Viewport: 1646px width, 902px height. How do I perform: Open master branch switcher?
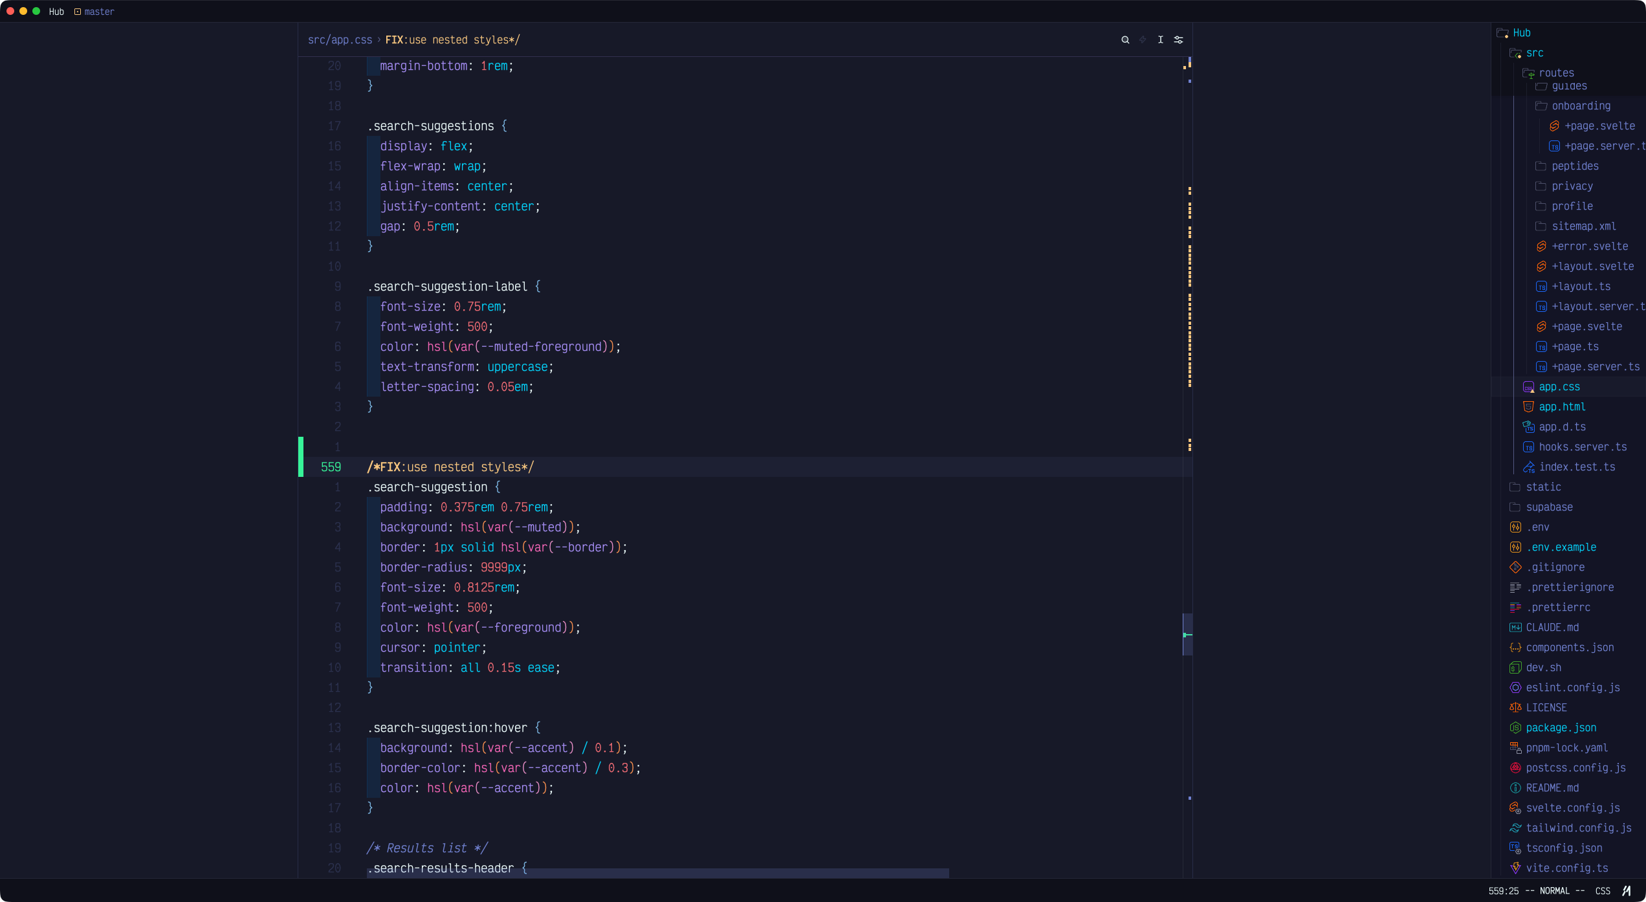99,12
